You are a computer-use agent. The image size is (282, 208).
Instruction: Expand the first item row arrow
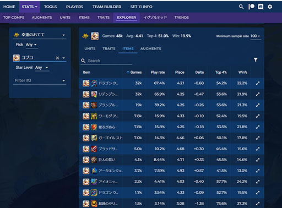[x=258, y=83]
